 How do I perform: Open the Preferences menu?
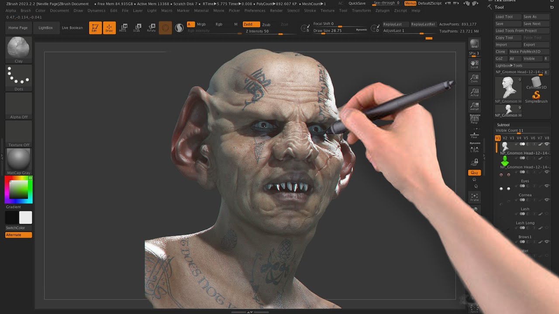pos(255,10)
